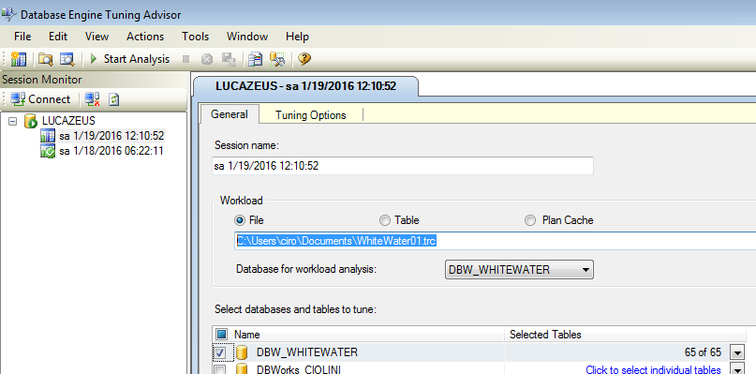The height and width of the screenshot is (374, 756).
Task: Click the refresh icon in Session Monitor
Action: pos(113,99)
